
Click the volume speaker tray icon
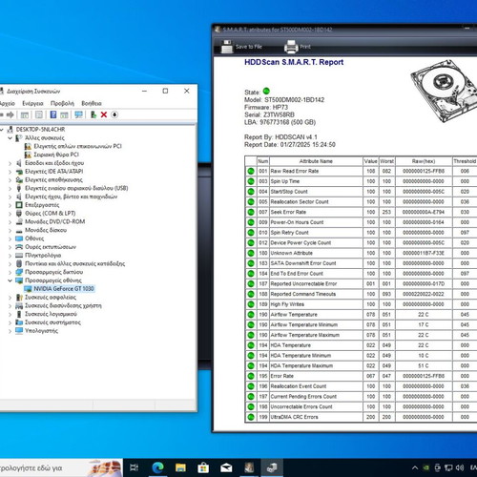coord(459,467)
